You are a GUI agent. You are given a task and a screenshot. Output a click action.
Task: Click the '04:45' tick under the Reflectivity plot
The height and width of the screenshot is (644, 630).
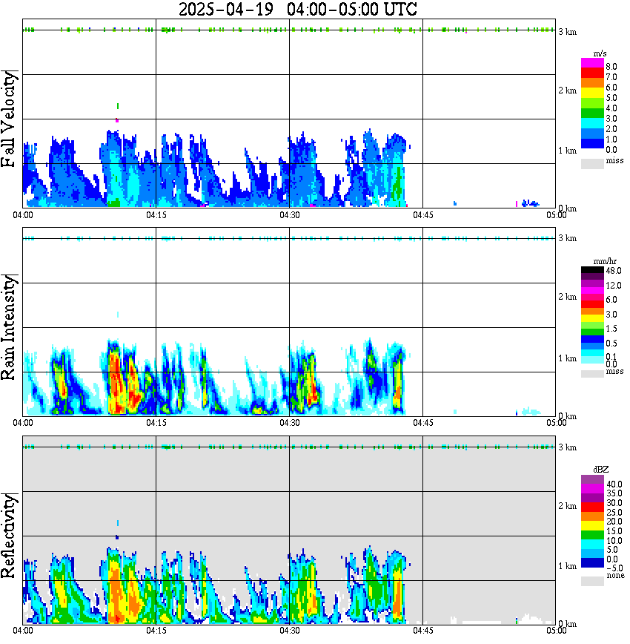[x=423, y=631]
